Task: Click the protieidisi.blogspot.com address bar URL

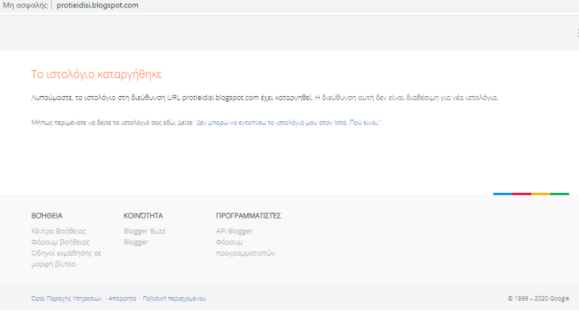Action: tap(97, 6)
